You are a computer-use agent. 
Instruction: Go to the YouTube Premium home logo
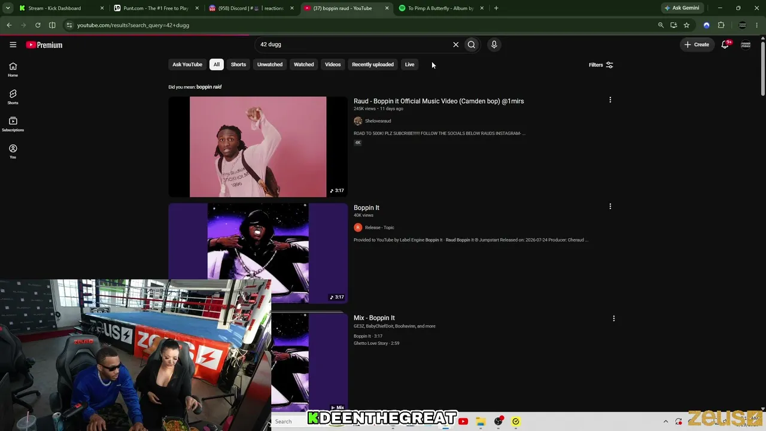pyautogui.click(x=44, y=45)
